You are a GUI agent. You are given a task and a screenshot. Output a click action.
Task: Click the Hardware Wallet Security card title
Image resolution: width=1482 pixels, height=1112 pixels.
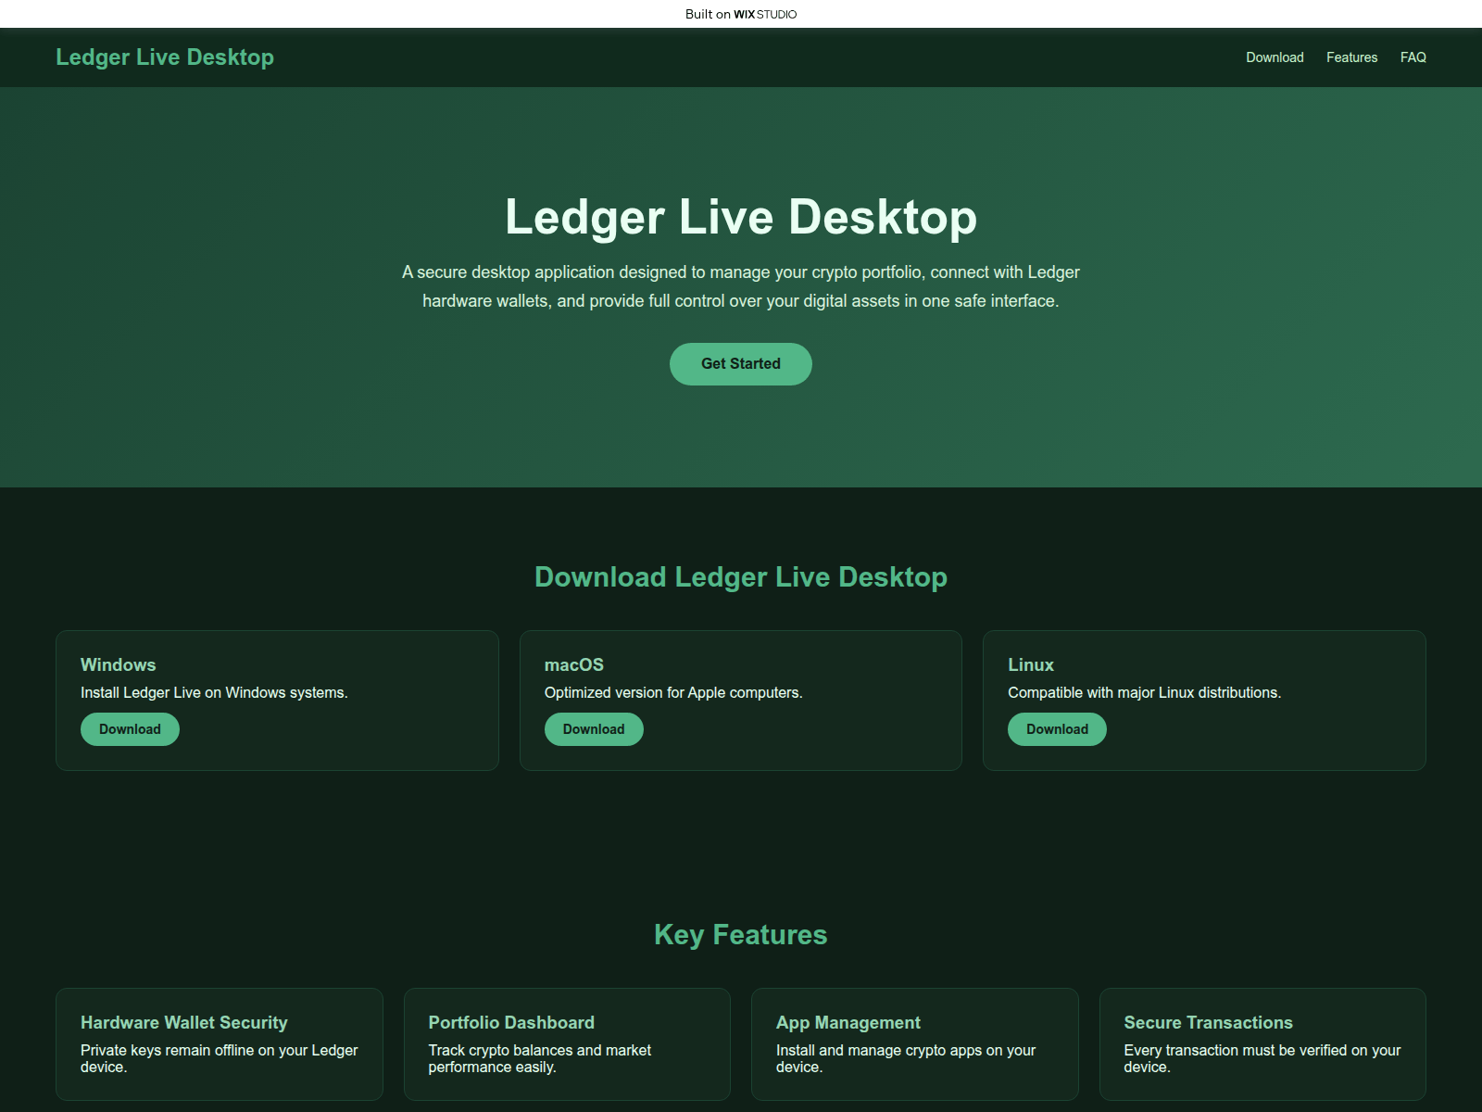coord(184,1022)
